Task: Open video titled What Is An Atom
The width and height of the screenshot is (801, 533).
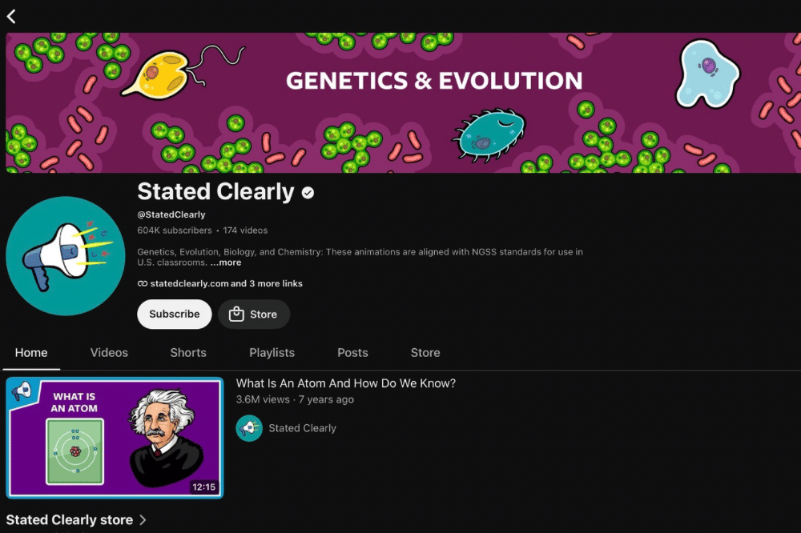Action: (346, 383)
